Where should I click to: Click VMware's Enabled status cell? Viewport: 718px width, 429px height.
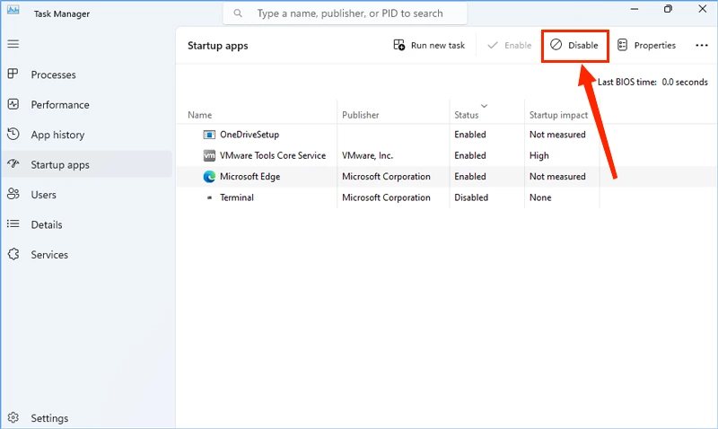469,155
